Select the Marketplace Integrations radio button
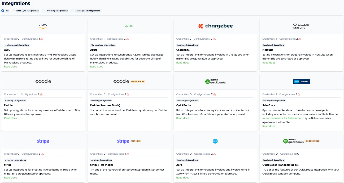This screenshot has width=344, height=183. click(x=72, y=11)
